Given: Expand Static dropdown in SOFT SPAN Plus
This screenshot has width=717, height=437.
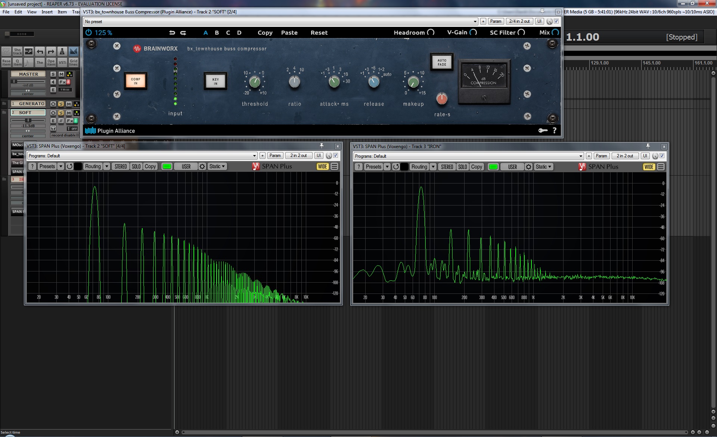Looking at the screenshot, I should (217, 167).
